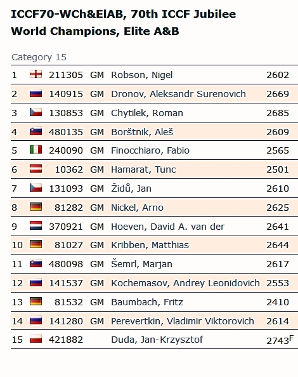
Task: Select player name Nickel, Arno
Action: click(137, 208)
